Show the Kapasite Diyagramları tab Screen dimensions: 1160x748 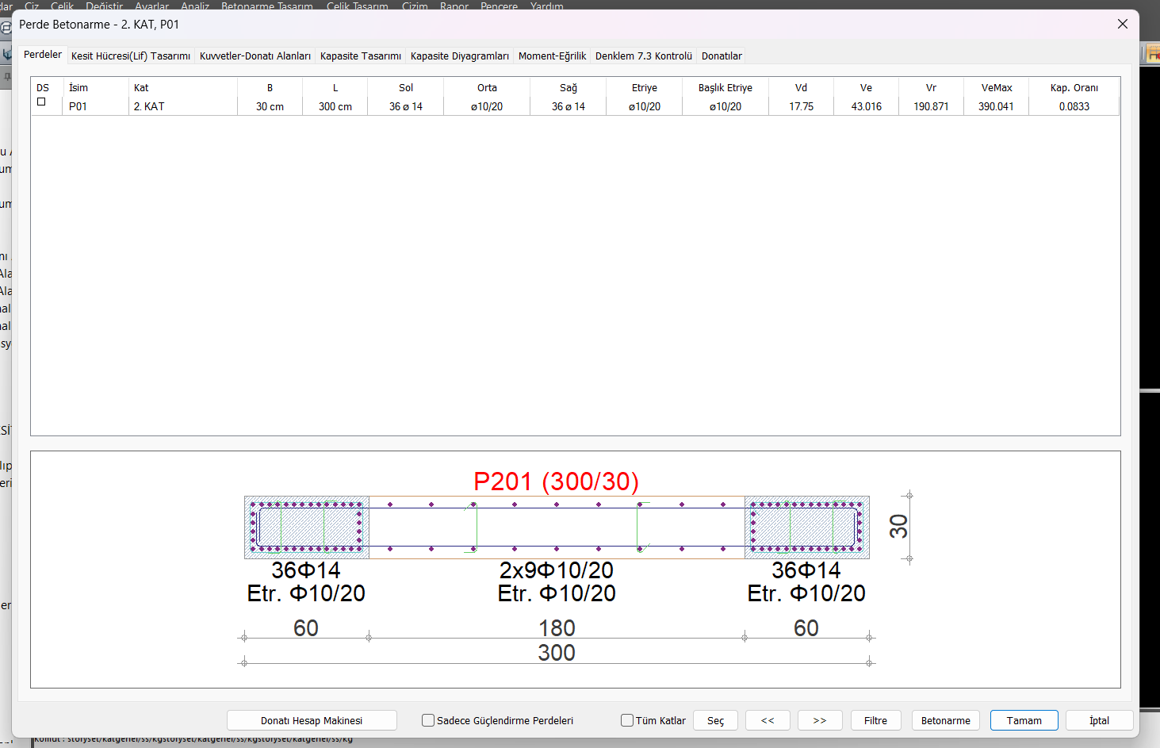459,56
